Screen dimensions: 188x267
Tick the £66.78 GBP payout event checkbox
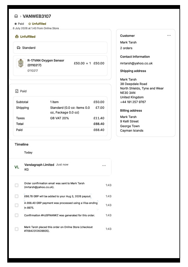pos(17,196)
